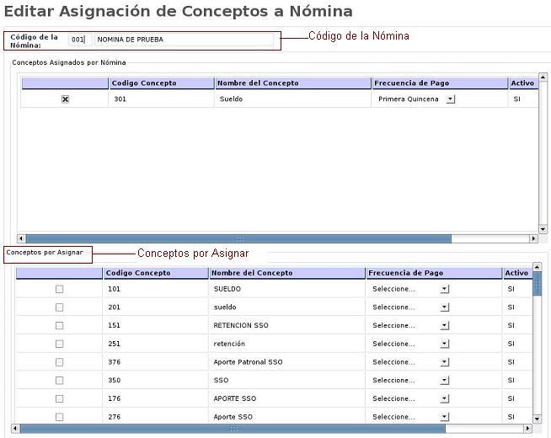This screenshot has height=438, width=551.
Task: Click the Activo column header in lower table
Action: tap(516, 273)
